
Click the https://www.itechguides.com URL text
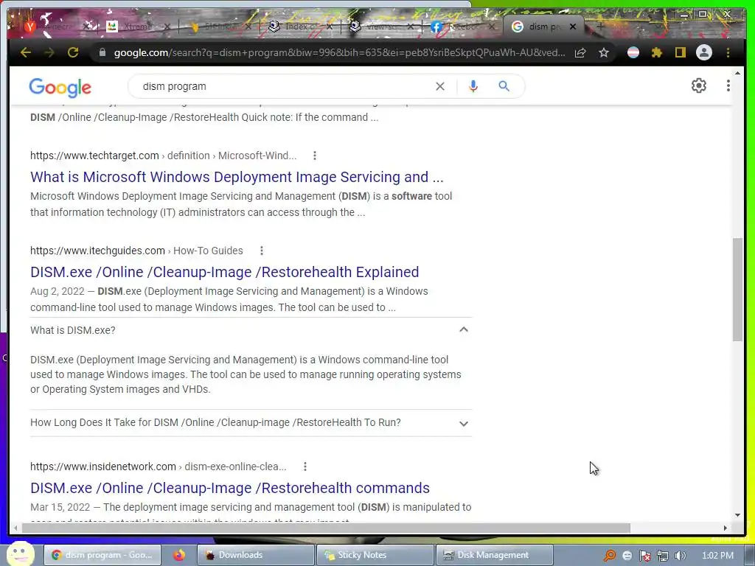click(98, 251)
